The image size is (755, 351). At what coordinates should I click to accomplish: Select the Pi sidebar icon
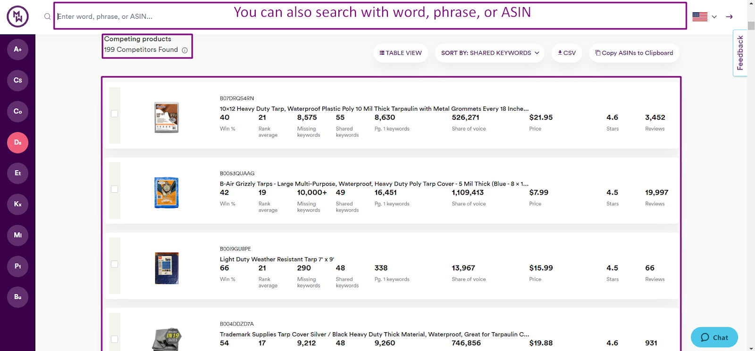tap(17, 267)
